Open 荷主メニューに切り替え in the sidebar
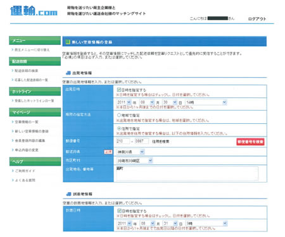The image size is (285, 237). tap(32, 50)
